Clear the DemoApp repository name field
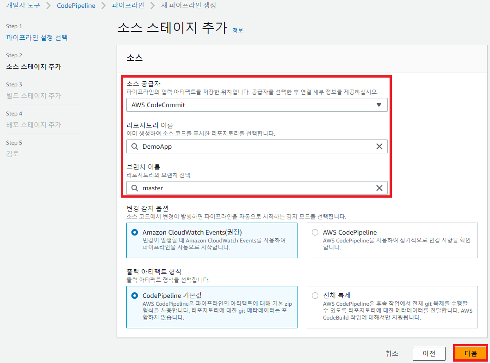 [x=379, y=146]
